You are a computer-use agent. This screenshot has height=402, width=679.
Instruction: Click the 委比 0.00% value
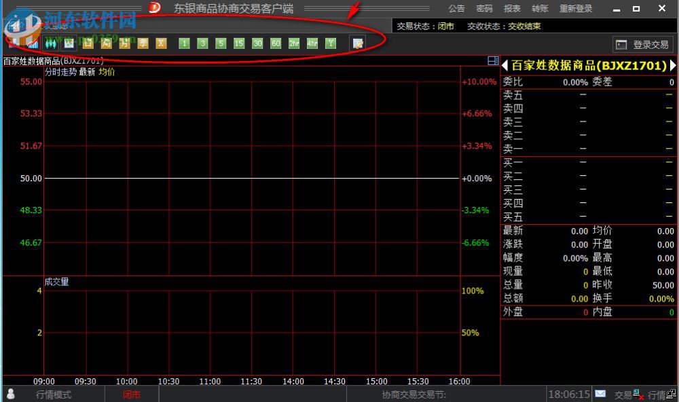(575, 82)
